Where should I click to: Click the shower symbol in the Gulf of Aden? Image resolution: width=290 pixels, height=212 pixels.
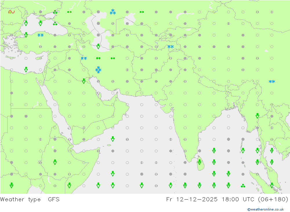coord(113,139)
